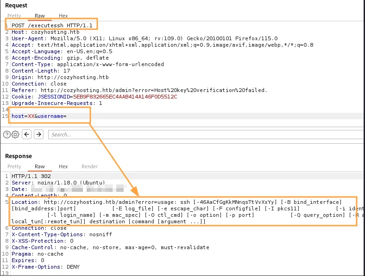
Task: Switch Response view to Pretty tab
Action: pyautogui.click(x=14, y=166)
